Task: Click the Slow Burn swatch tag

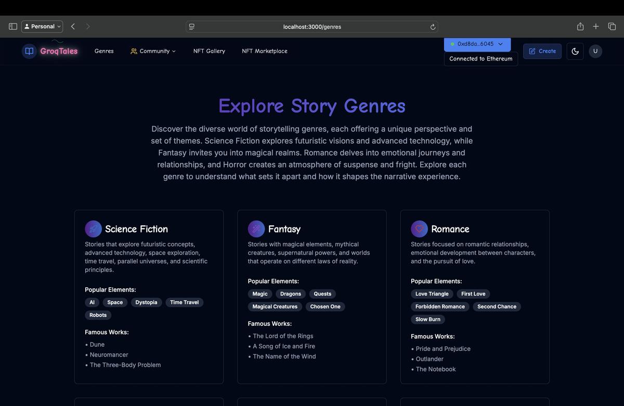Action: 427,319
